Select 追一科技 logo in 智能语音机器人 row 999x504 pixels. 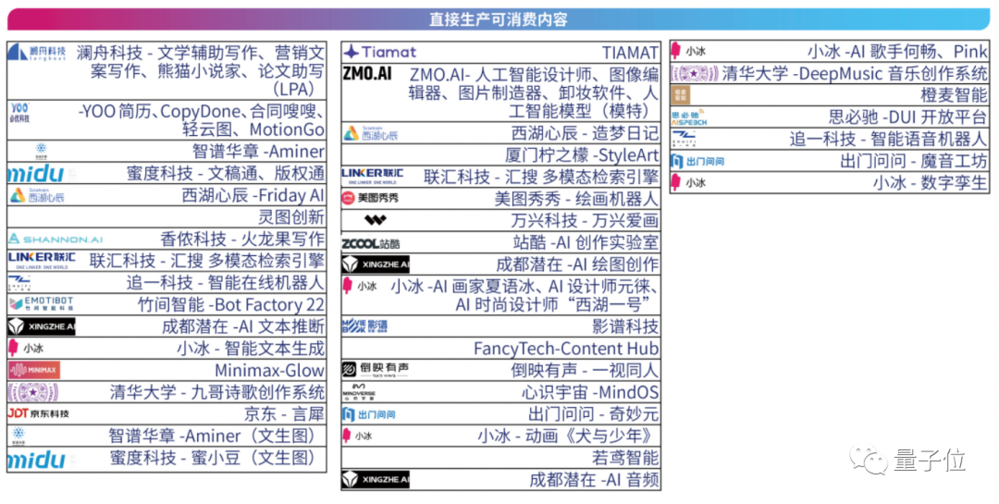pos(684,139)
